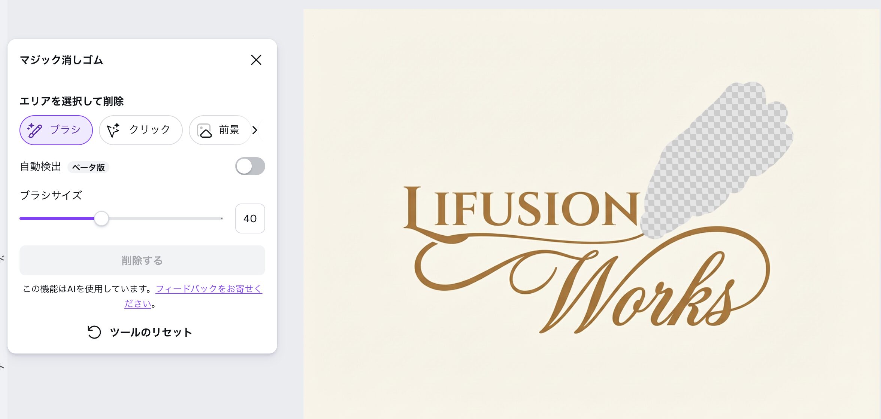
Task: Select the ブラシ brush mode icon
Action: tap(34, 130)
